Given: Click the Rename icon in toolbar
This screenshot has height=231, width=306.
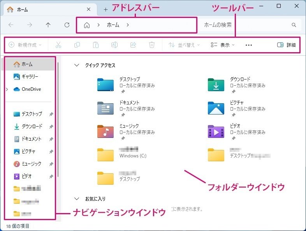Looking at the screenshot, I should pos(114,45).
